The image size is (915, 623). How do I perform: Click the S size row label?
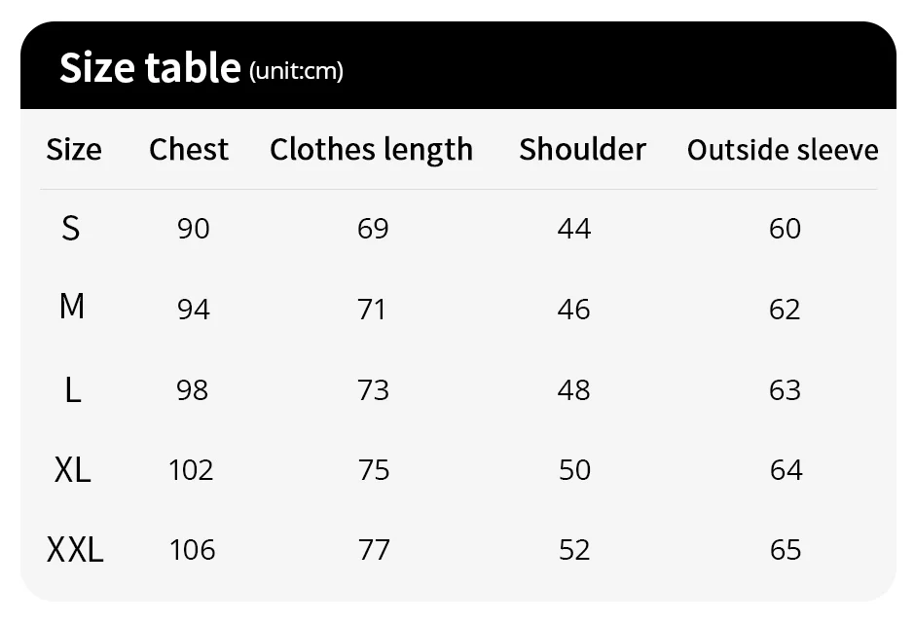coord(71,228)
